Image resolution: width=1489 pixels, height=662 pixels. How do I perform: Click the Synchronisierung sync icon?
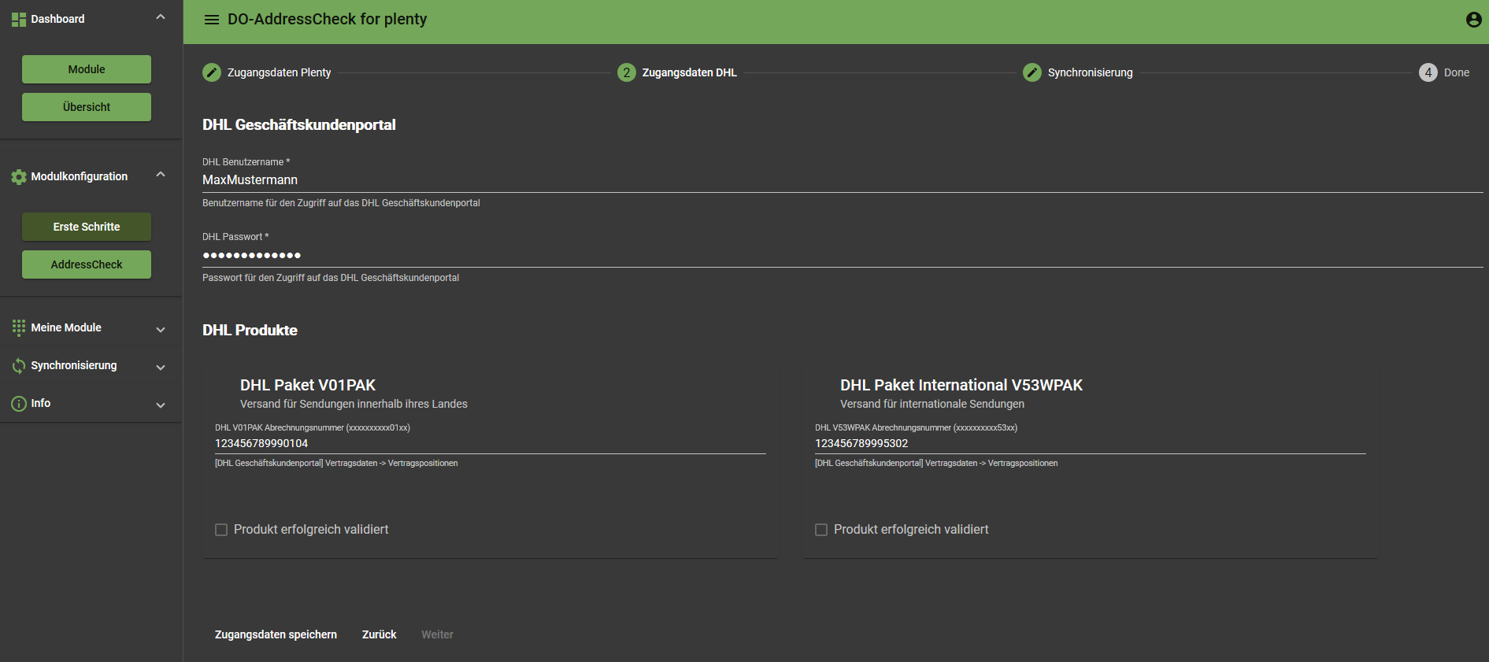point(19,366)
